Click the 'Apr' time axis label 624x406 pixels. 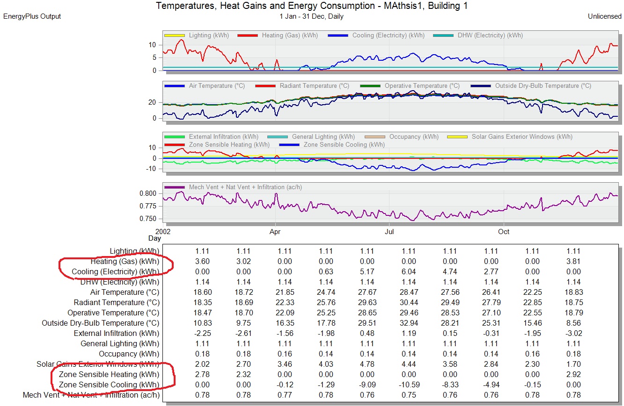point(275,231)
